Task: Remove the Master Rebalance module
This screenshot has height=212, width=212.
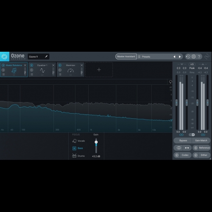Action: tap(25, 65)
